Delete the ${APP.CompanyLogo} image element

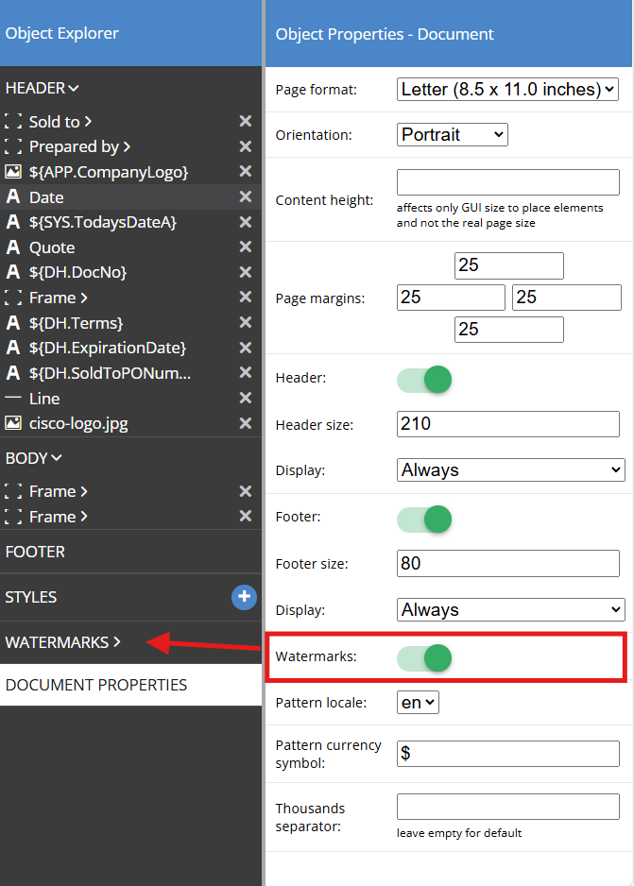(x=245, y=172)
